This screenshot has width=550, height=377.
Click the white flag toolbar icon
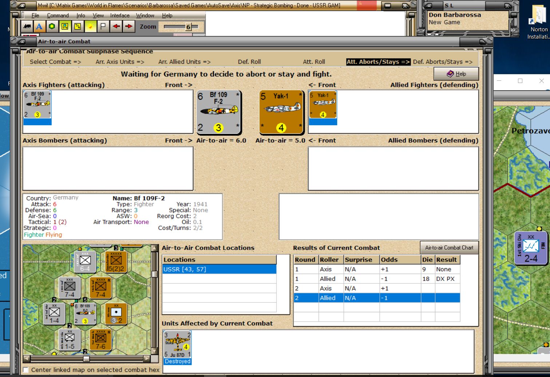[103, 26]
